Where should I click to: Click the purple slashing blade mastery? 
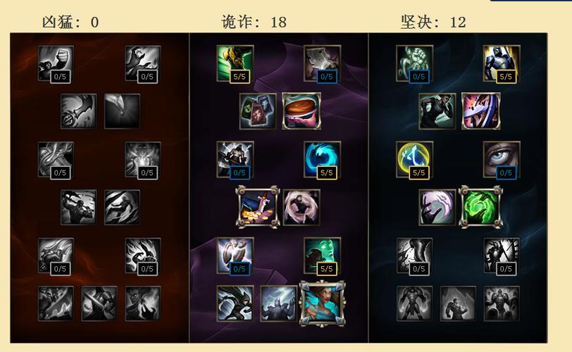click(481, 111)
